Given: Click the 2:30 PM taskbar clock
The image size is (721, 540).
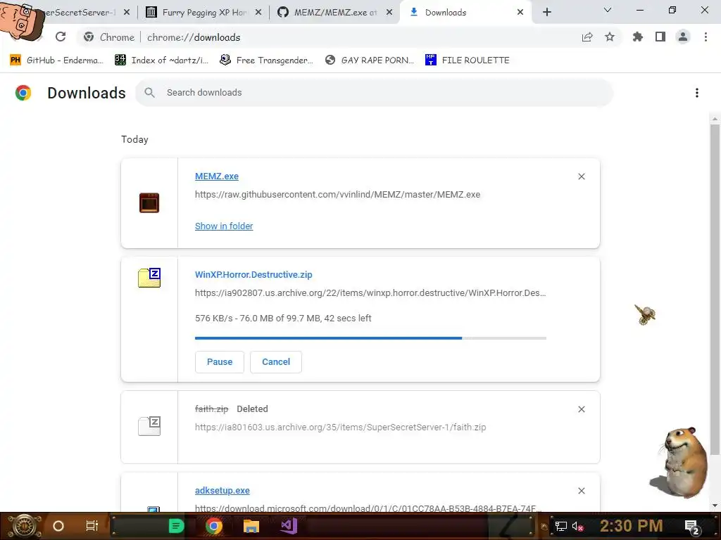Looking at the screenshot, I should 631,526.
